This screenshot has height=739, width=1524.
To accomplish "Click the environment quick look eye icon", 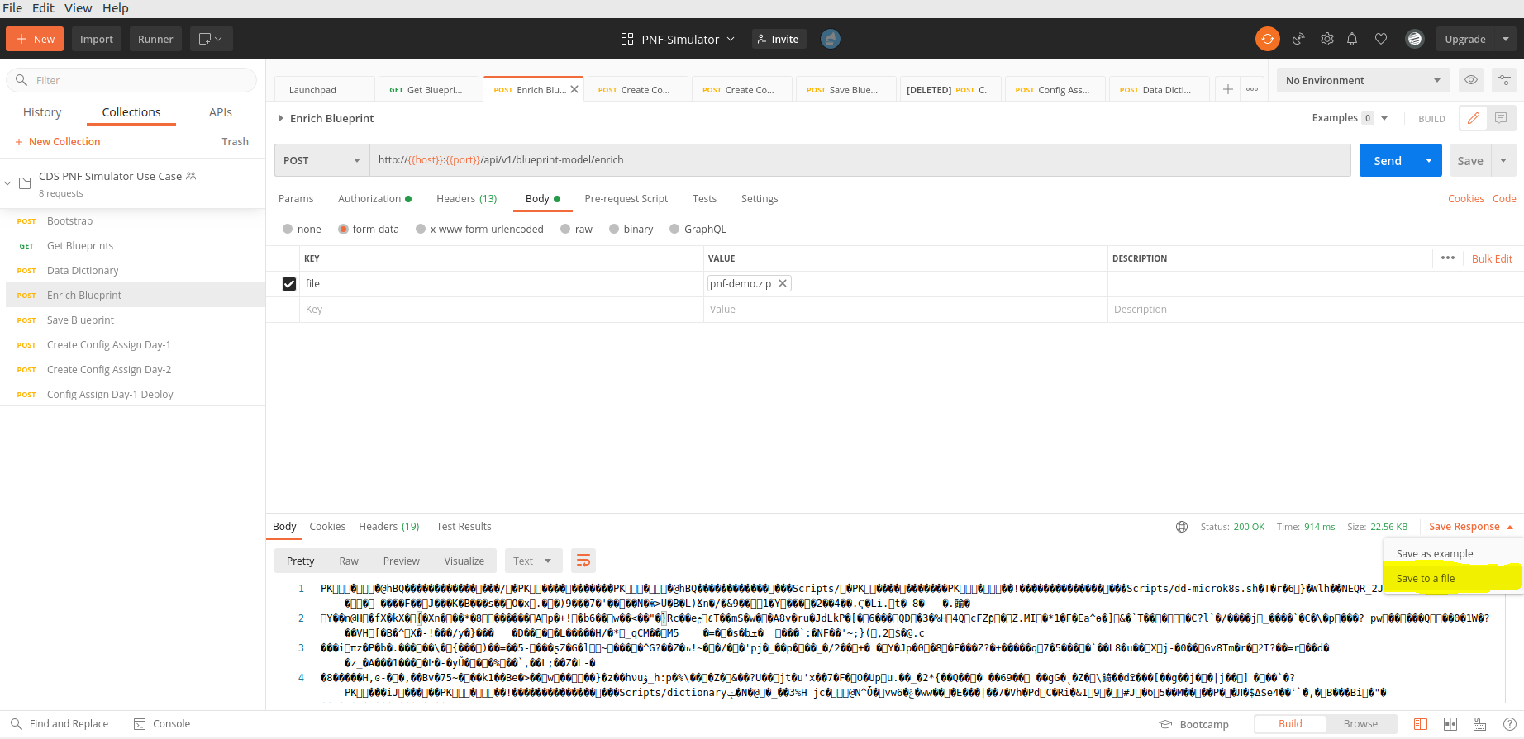I will click(1471, 80).
